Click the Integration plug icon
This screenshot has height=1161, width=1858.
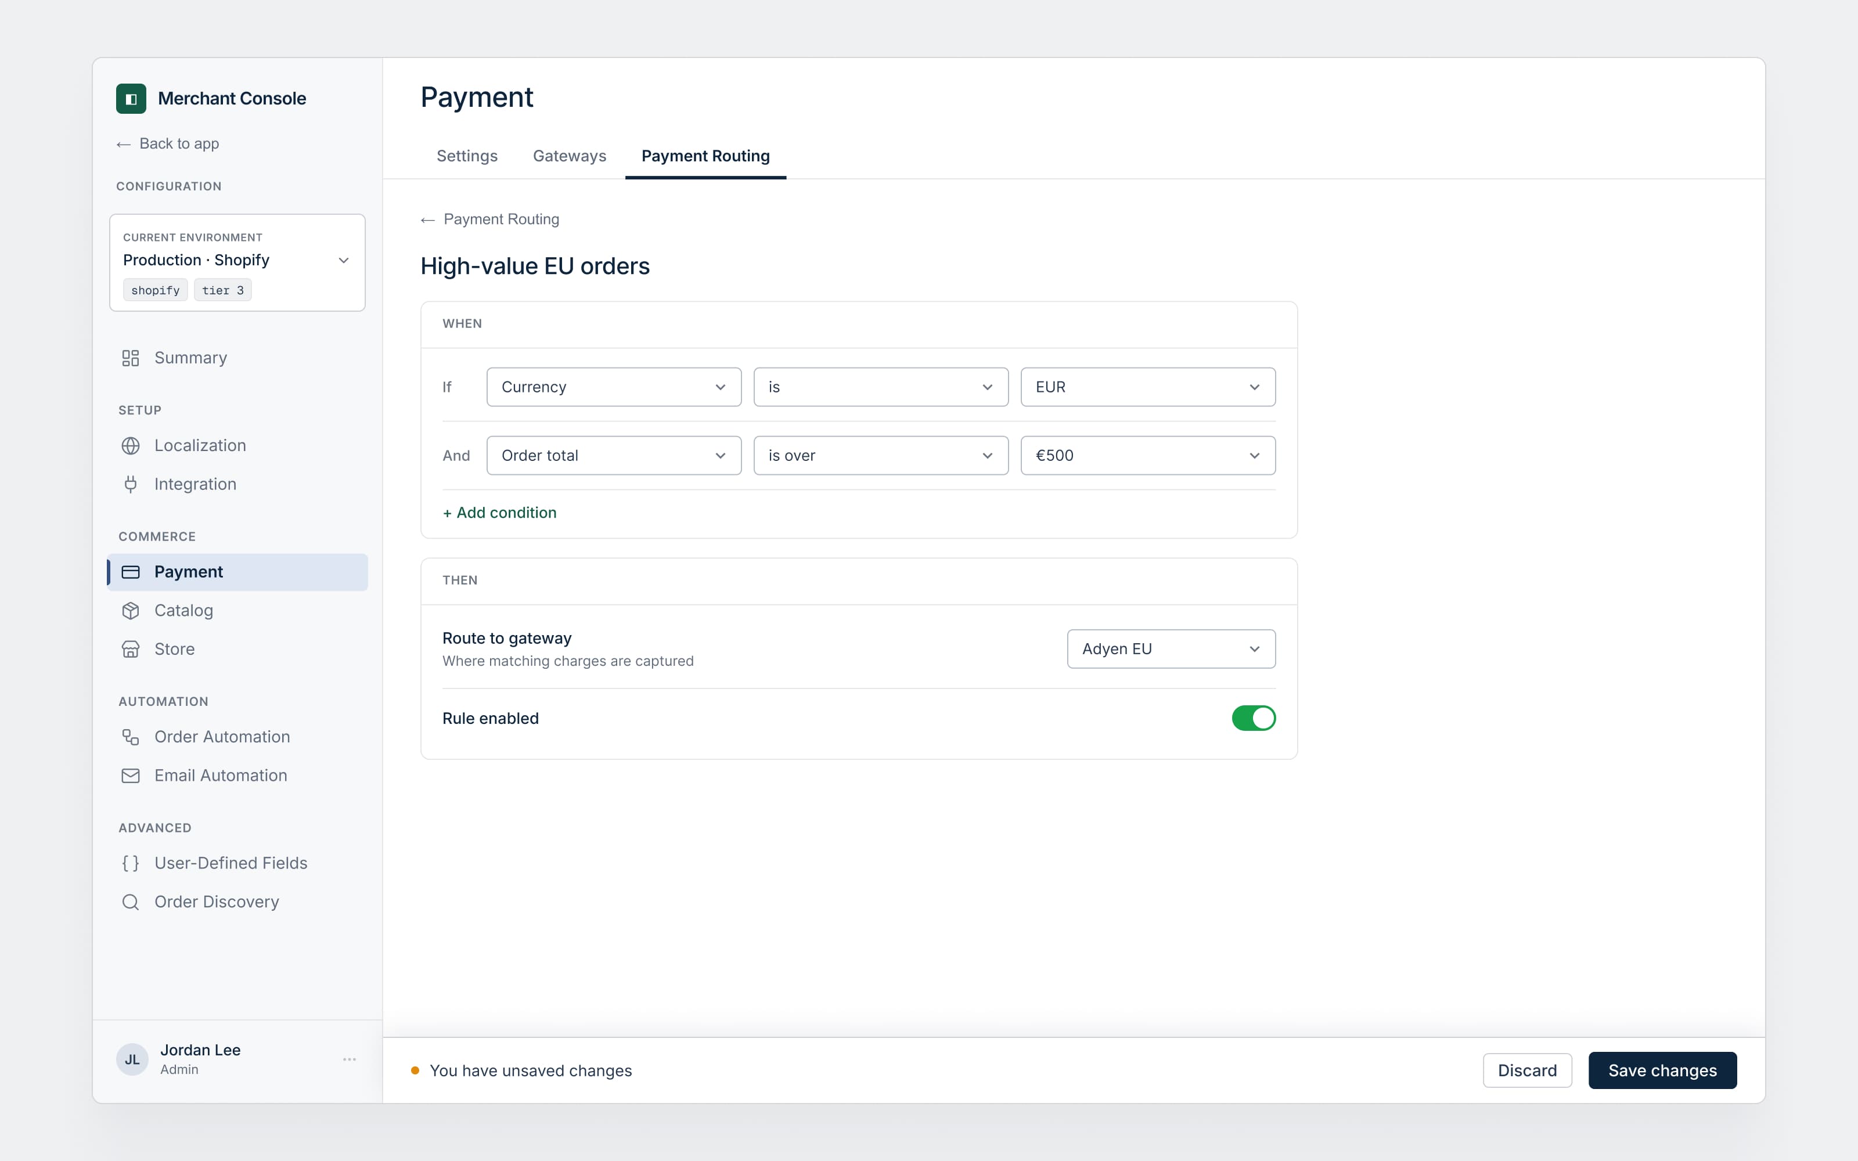click(131, 484)
